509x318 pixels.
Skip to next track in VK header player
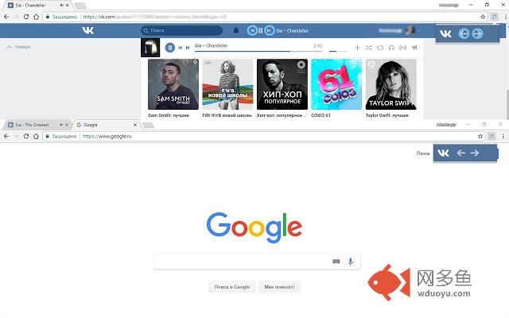point(269,30)
